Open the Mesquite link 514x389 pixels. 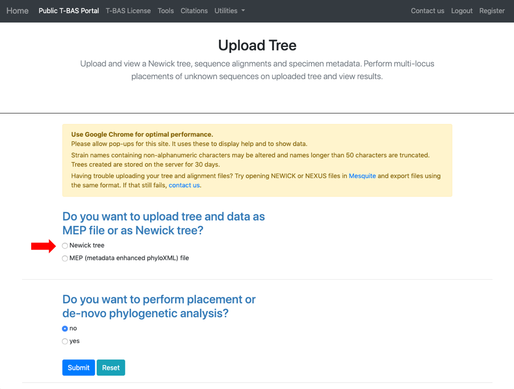[362, 176]
